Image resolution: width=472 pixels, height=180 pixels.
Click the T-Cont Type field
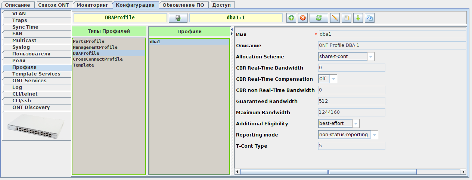(x=351, y=146)
